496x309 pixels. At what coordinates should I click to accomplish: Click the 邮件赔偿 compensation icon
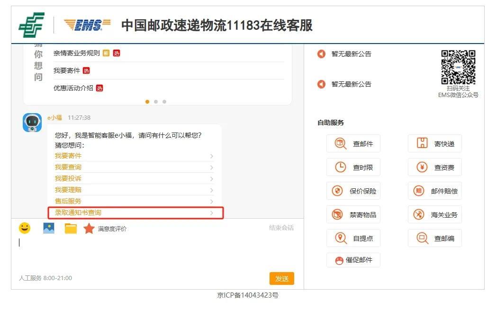[419, 191]
